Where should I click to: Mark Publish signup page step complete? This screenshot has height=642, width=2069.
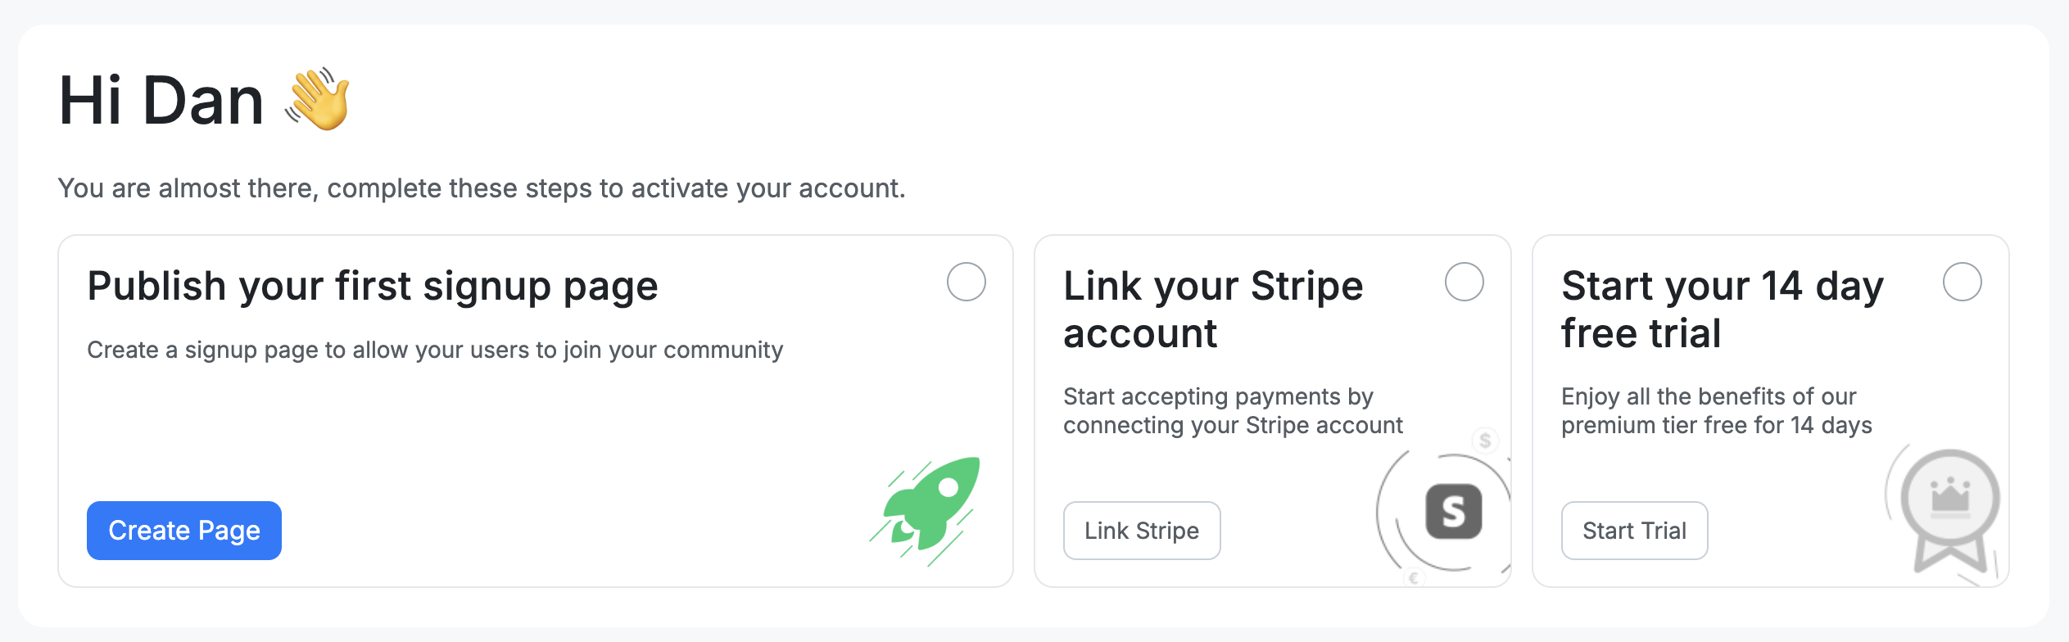point(967,282)
